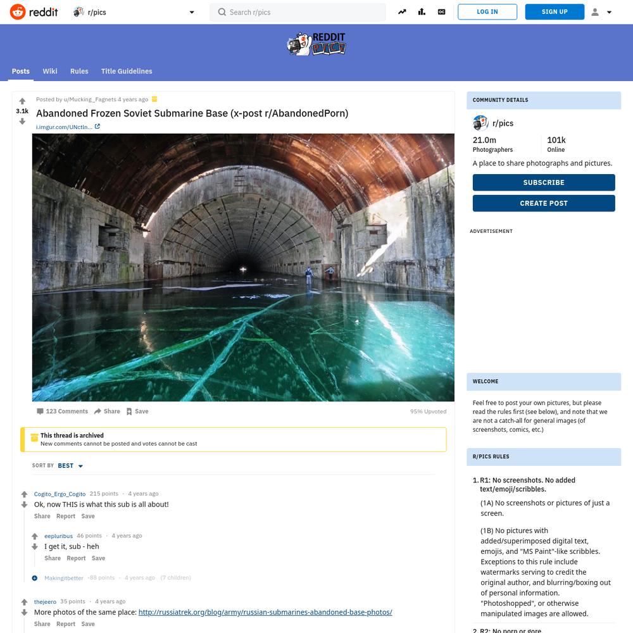
Task: Open the r/pics community selector dropdown
Action: point(134,12)
